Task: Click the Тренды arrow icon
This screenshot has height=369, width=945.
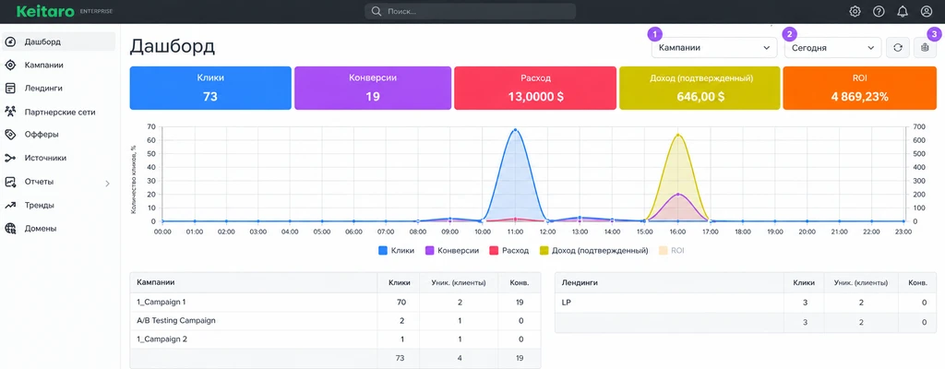Action: tap(10, 205)
